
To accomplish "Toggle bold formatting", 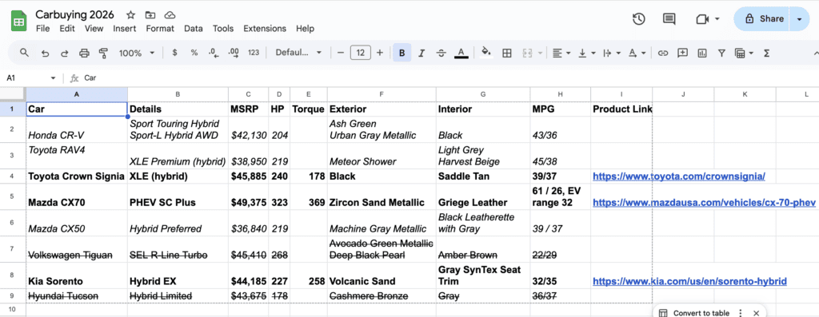I will click(x=402, y=53).
